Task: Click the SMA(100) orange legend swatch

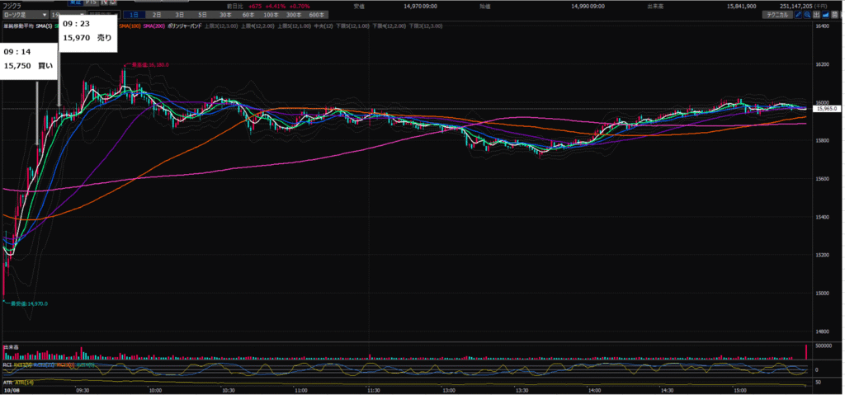Action: [x=130, y=26]
